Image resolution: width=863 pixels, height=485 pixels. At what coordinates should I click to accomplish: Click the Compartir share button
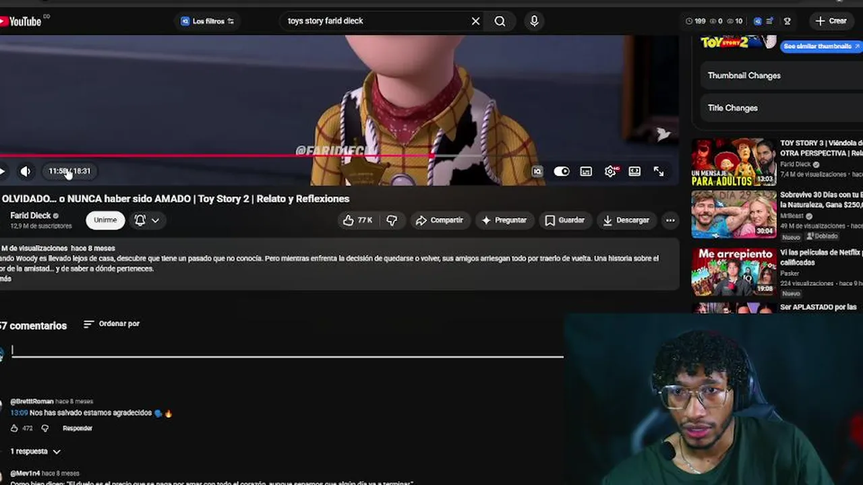pyautogui.click(x=440, y=220)
